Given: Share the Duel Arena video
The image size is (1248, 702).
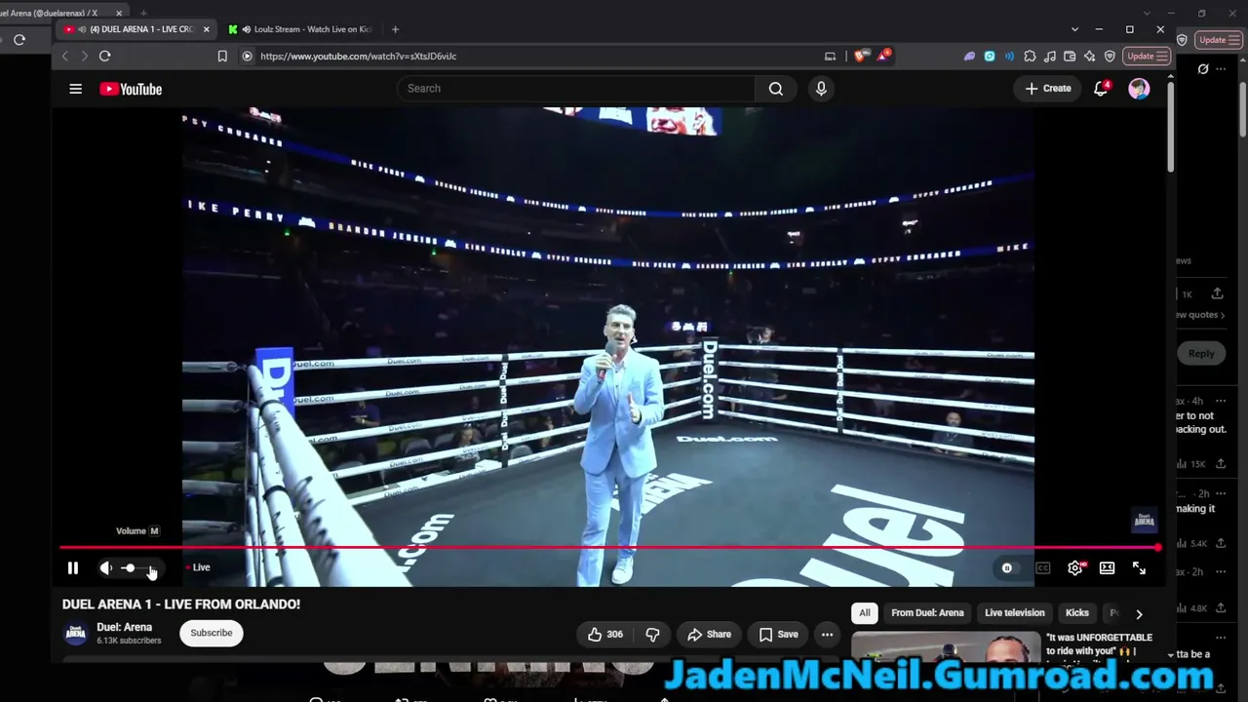Looking at the screenshot, I should (709, 635).
